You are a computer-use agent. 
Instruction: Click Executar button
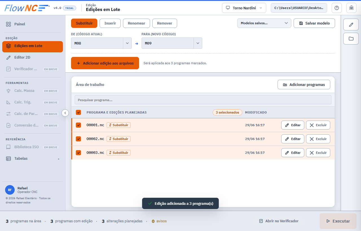pyautogui.click(x=338, y=221)
